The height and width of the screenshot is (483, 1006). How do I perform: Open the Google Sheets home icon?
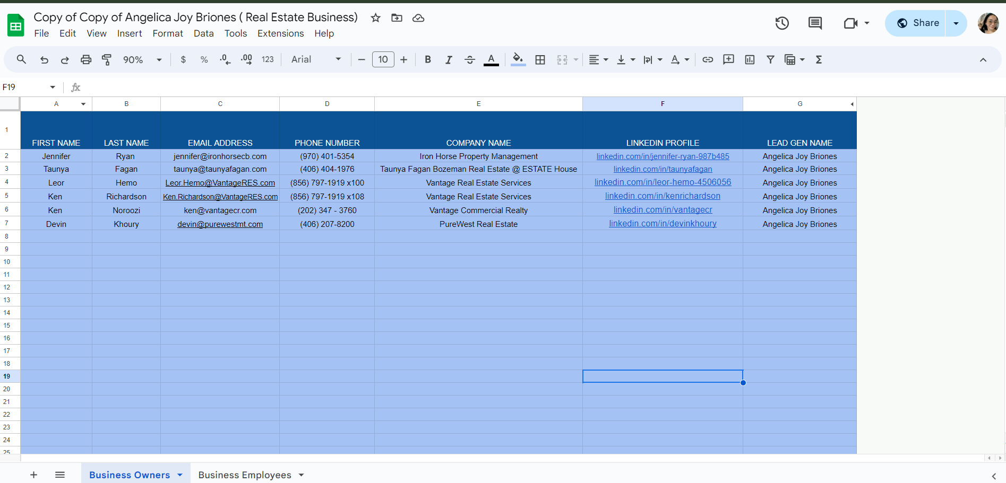pos(16,25)
